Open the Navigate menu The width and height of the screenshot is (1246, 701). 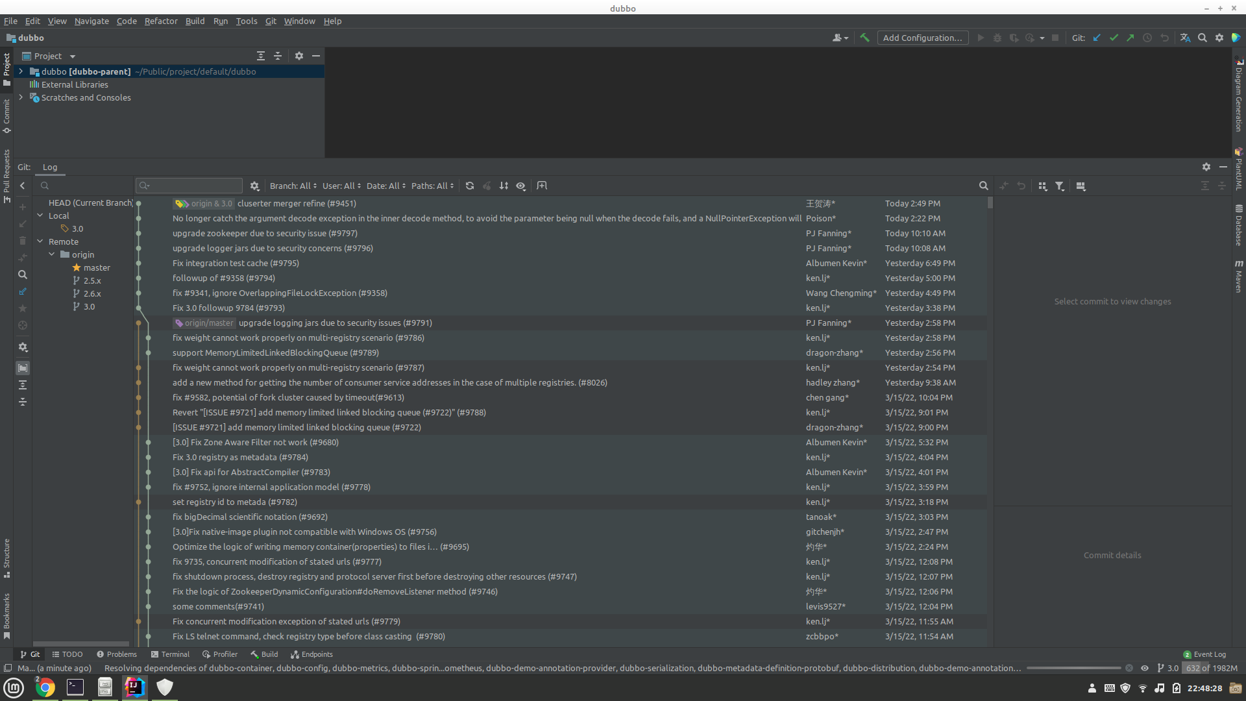click(x=92, y=21)
